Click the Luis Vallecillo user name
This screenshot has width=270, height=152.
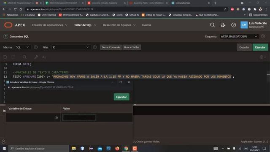coord(258,23)
